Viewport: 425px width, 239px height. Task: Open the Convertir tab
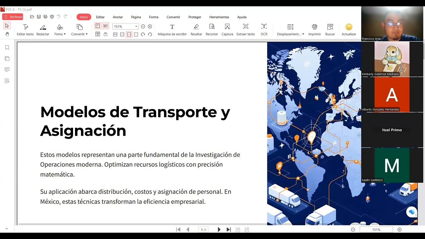pos(173,17)
